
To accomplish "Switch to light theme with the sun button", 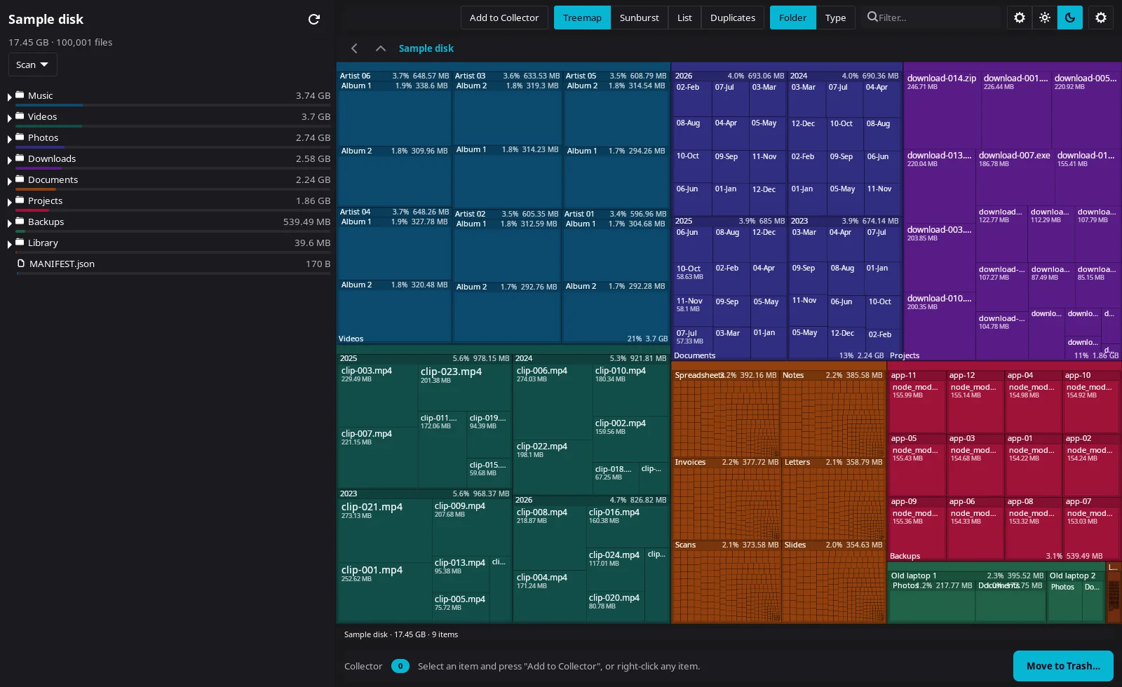I will [x=1045, y=18].
